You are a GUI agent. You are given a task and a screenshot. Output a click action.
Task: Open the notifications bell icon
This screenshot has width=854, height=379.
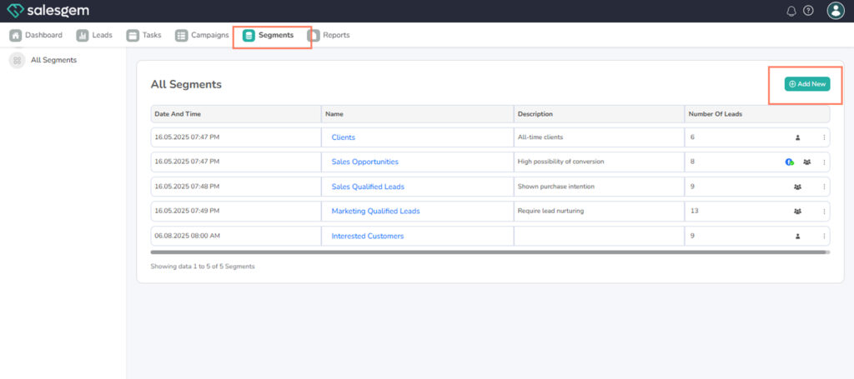(x=791, y=11)
